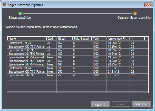
Task: Select 'Speedmaster SM 74' row with Ja
Action: tap(78, 50)
